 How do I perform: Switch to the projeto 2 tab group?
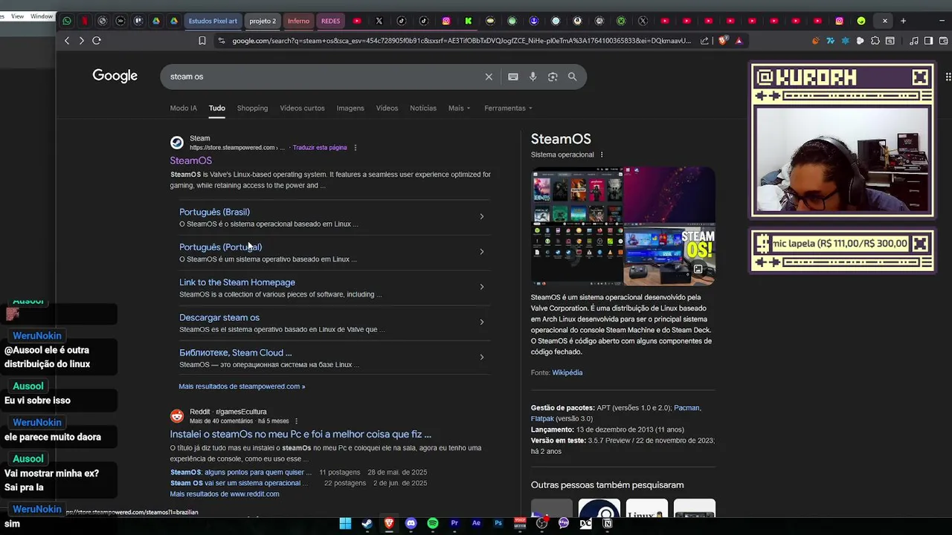[263, 21]
